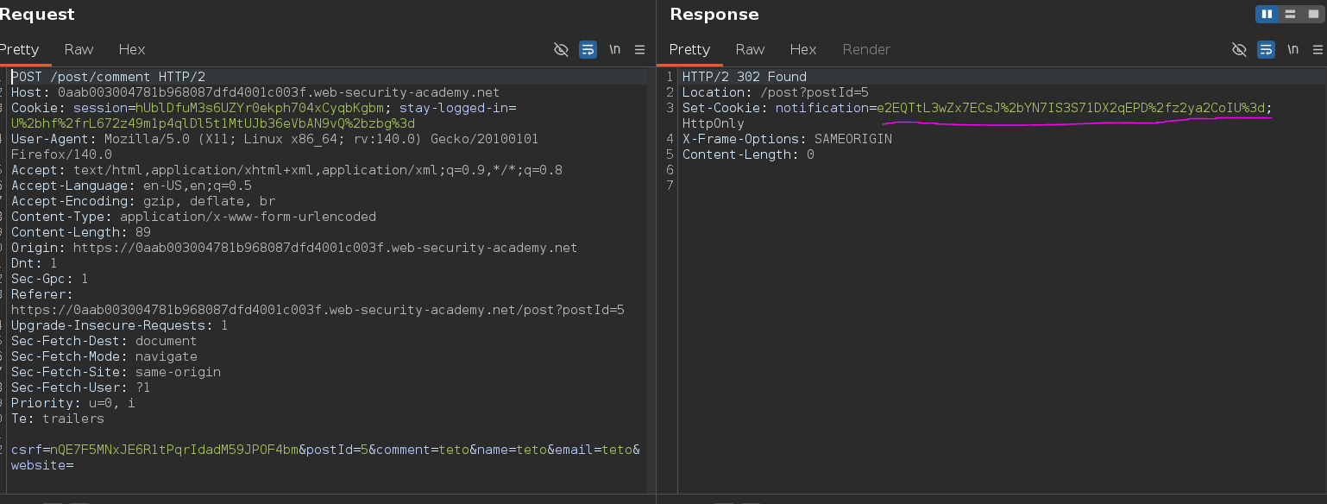Toggle hide non-printable characters in Request panel

(561, 49)
